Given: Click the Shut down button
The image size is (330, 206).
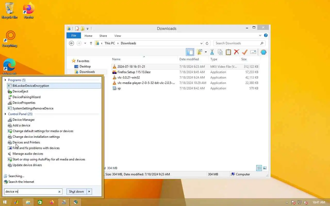Looking at the screenshot, I should tap(77, 192).
